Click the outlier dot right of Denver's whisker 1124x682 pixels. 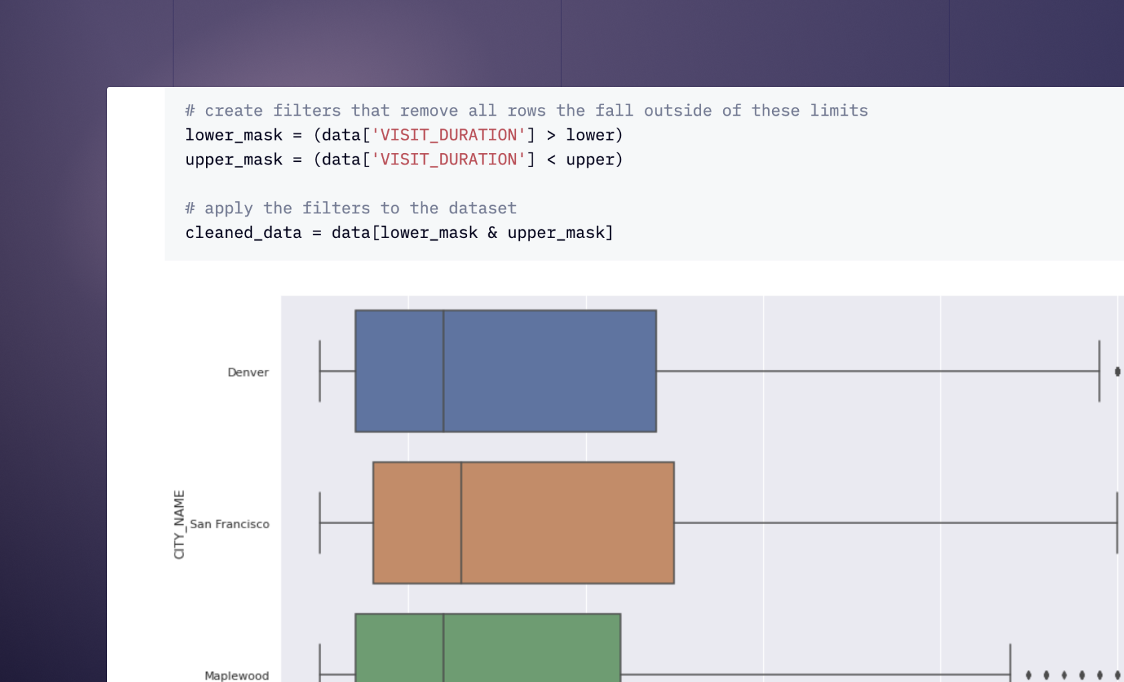(x=1117, y=370)
